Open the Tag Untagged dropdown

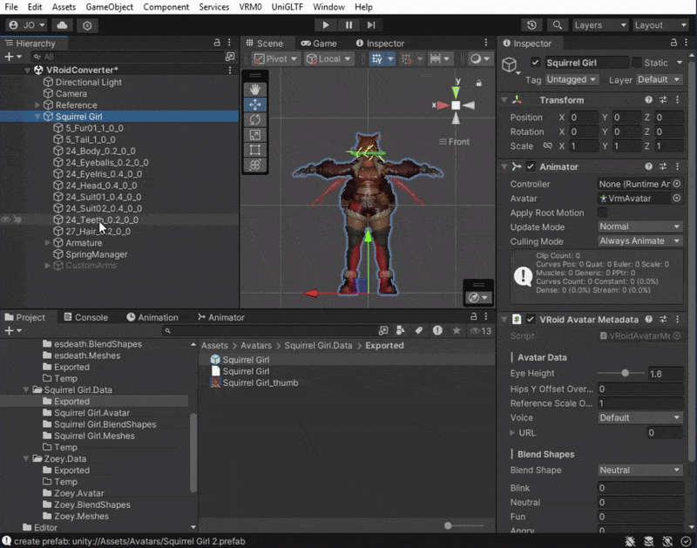coord(572,79)
